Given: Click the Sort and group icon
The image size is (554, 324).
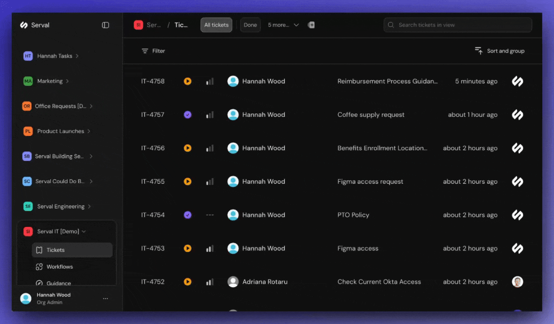Looking at the screenshot, I should (478, 51).
